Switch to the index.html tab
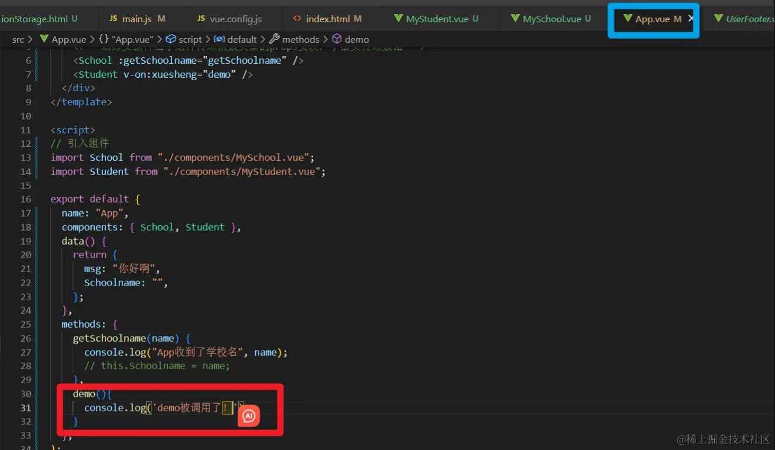Viewport: 775px width, 450px height. 328,19
